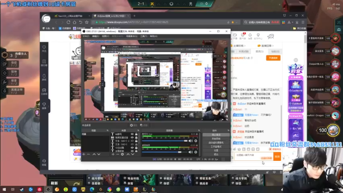
Task: Move source up with arrow under Sources list
Action: [x=128, y=154]
